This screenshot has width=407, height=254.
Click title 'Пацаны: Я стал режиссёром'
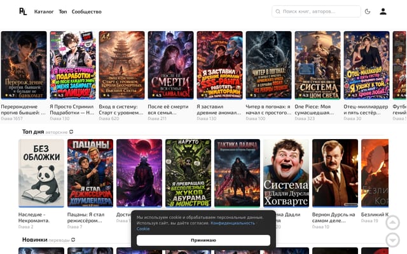pyautogui.click(x=86, y=218)
